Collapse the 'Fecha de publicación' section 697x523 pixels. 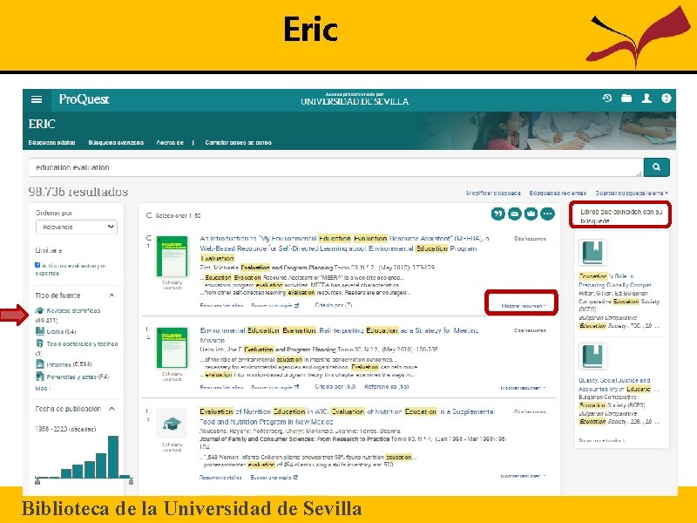coord(112,409)
